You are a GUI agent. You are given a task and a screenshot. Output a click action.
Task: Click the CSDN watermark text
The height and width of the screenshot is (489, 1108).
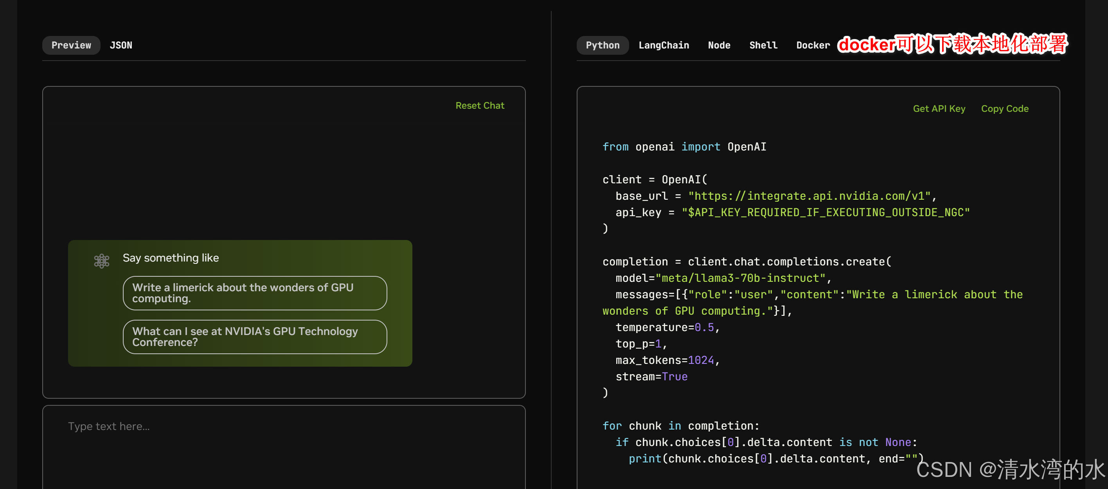tap(1010, 469)
